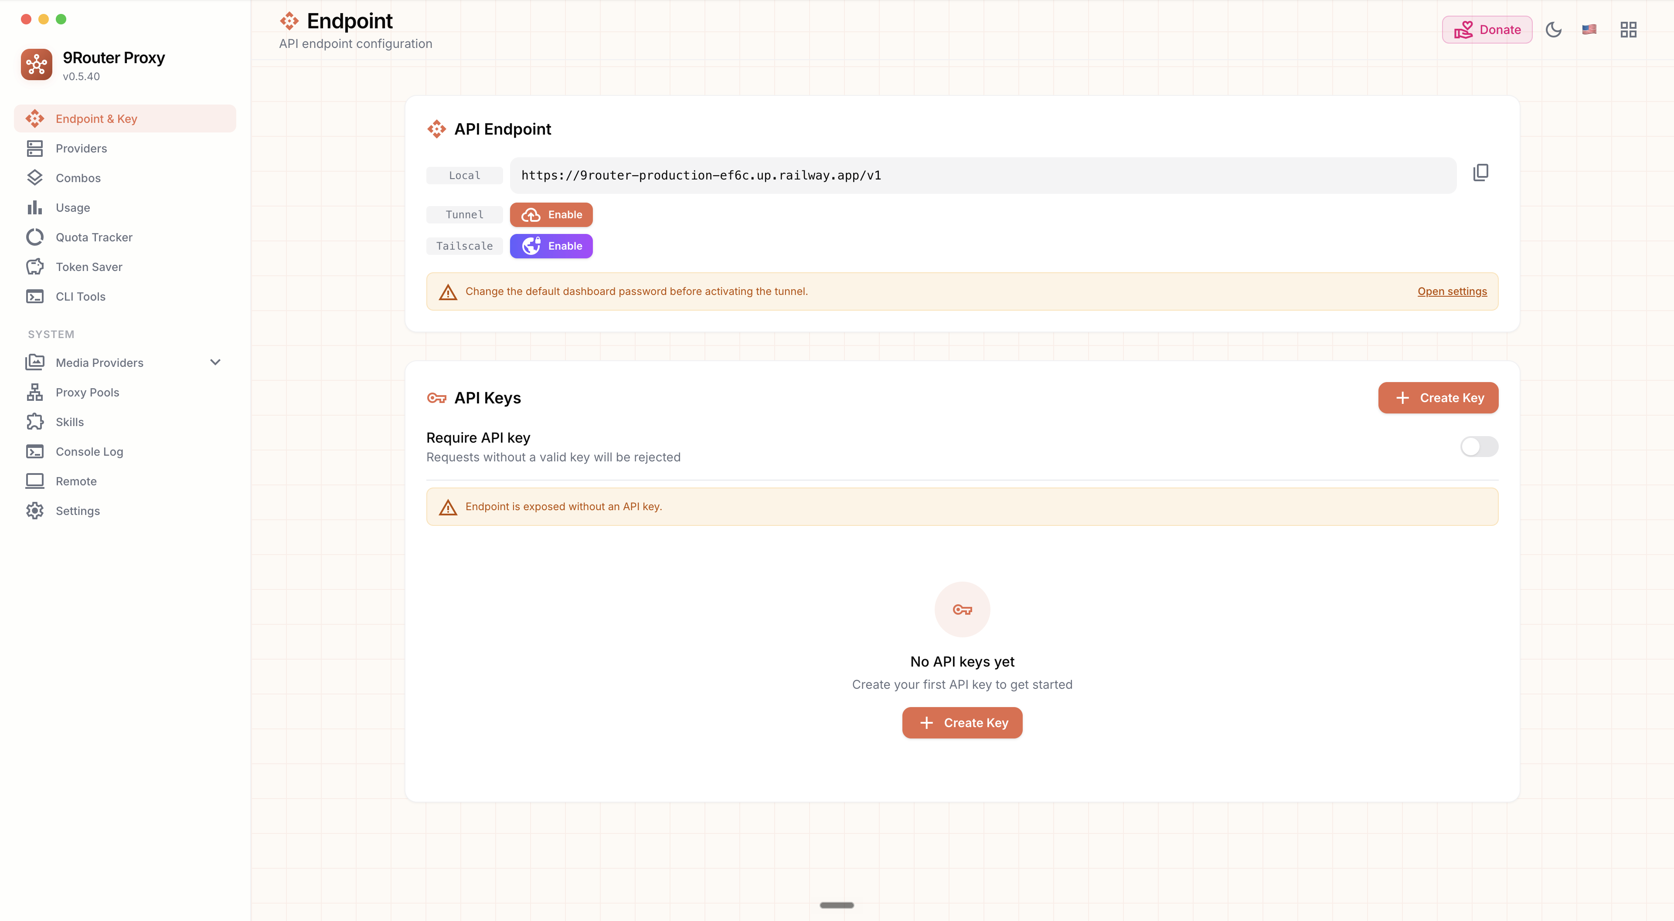The width and height of the screenshot is (1674, 921).
Task: Click the Media Providers image icon
Action: click(34, 362)
